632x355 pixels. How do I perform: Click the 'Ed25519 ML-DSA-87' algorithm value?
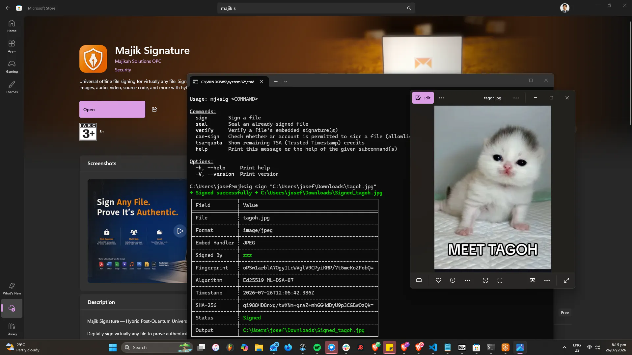(x=268, y=280)
